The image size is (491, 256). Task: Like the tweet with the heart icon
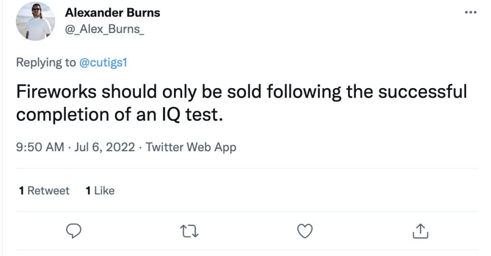click(305, 232)
